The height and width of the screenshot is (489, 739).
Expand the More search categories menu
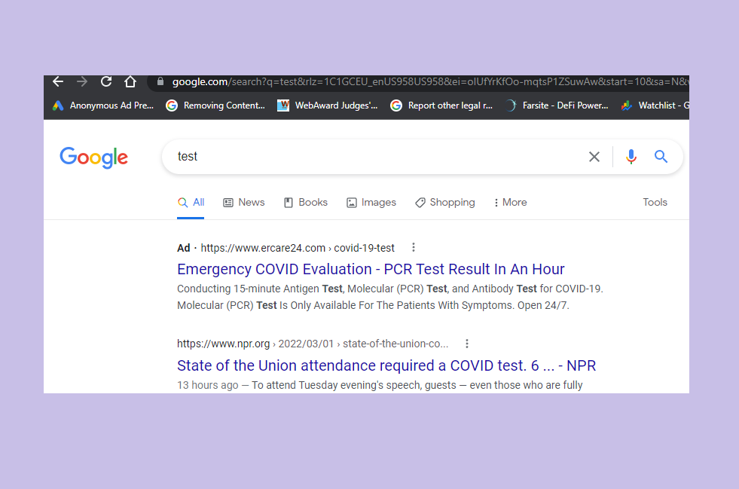511,202
